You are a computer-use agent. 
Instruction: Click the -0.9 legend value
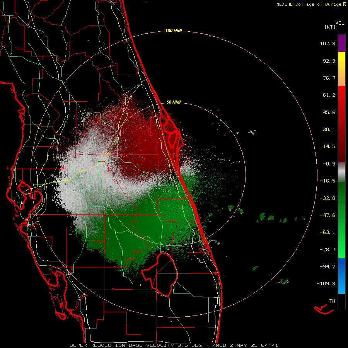329,164
